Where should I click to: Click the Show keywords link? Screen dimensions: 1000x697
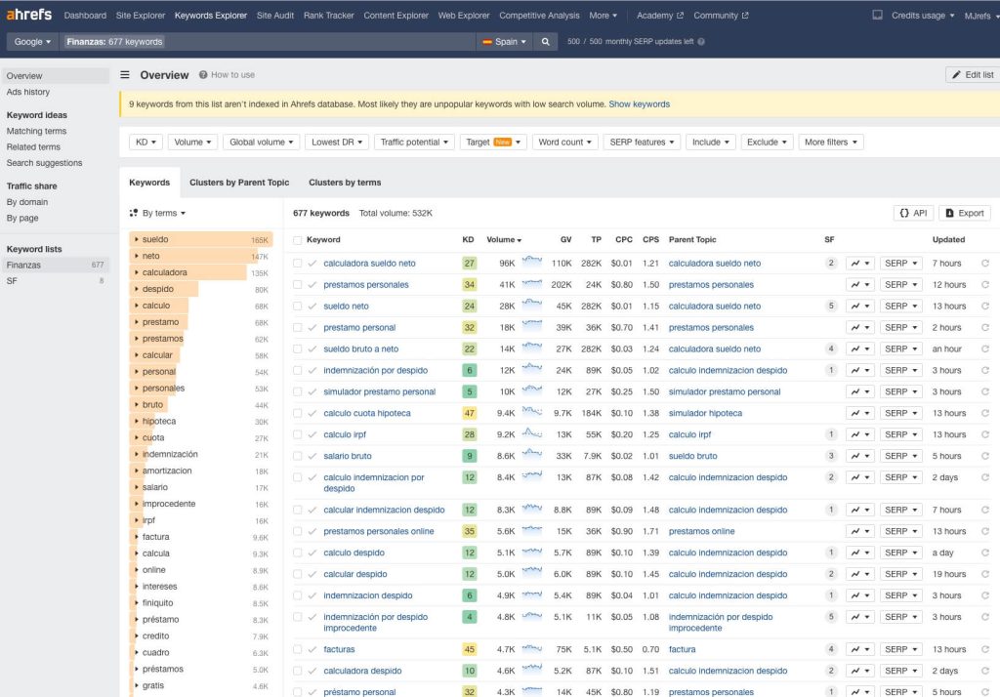pyautogui.click(x=639, y=104)
